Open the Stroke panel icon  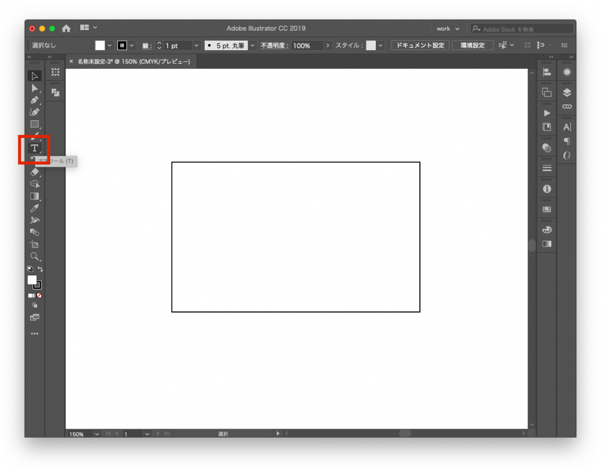547,168
